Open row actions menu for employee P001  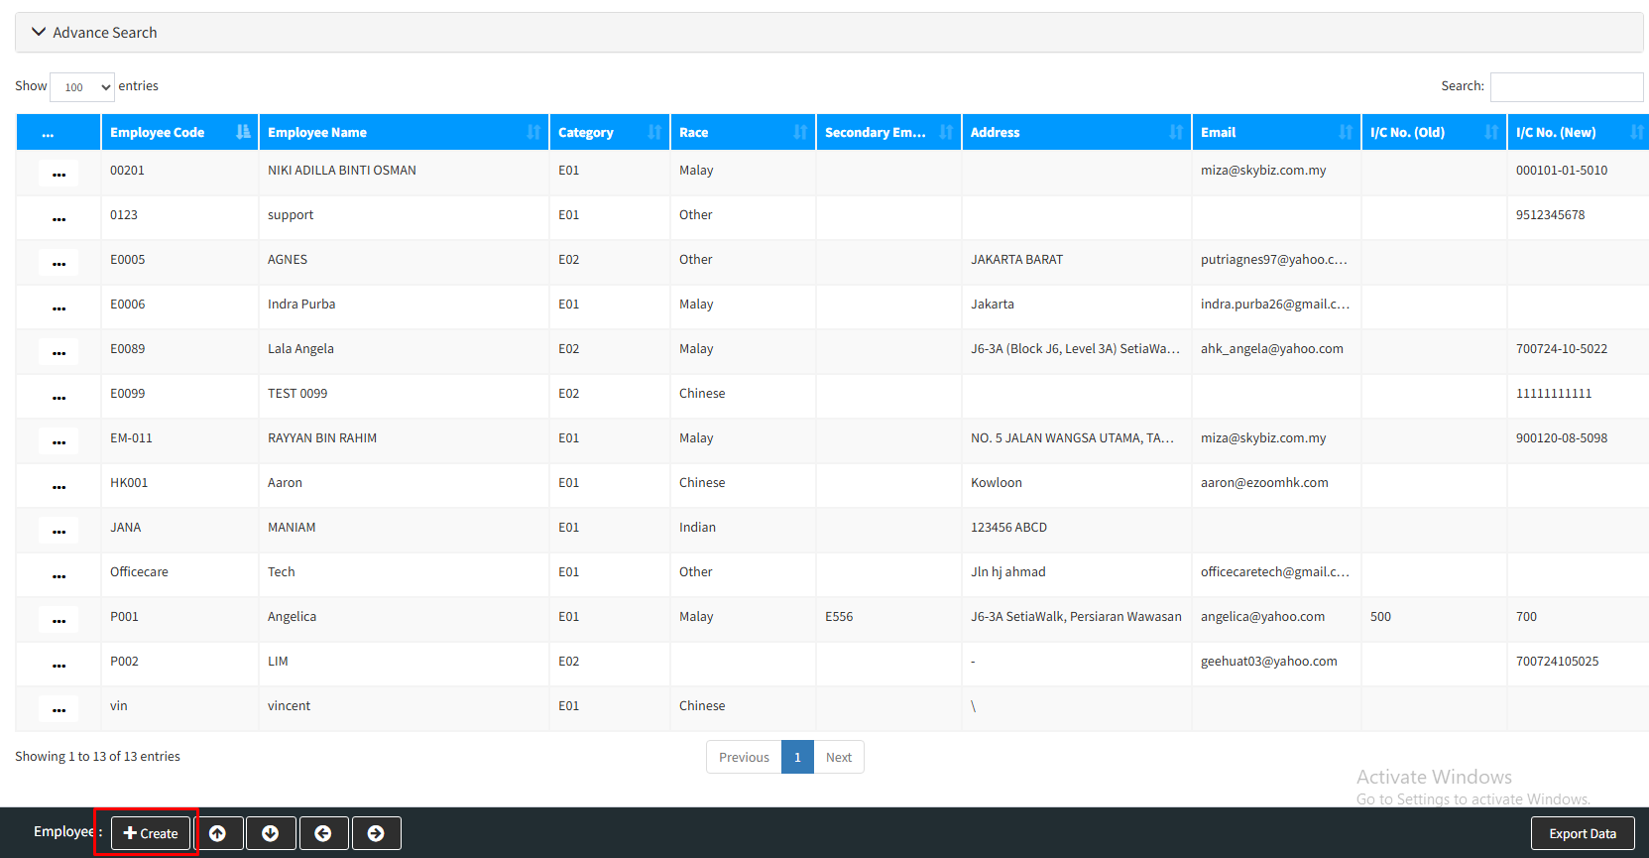coord(59,621)
